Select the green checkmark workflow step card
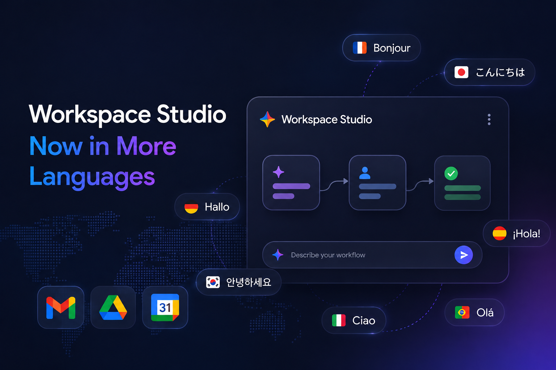Image resolution: width=556 pixels, height=370 pixels. pos(462,183)
